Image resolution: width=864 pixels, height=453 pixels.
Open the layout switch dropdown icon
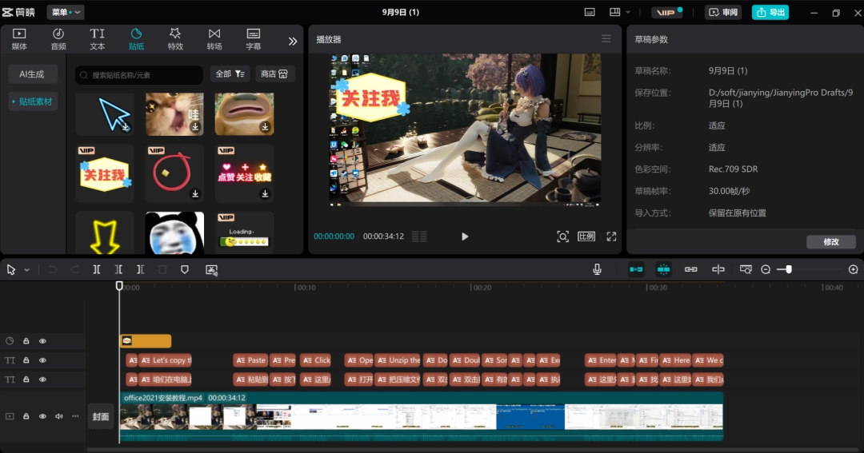pos(619,12)
